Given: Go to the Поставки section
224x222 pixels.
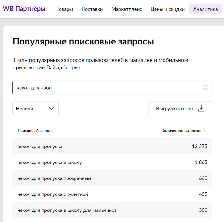Looking at the screenshot, I should point(92,9).
